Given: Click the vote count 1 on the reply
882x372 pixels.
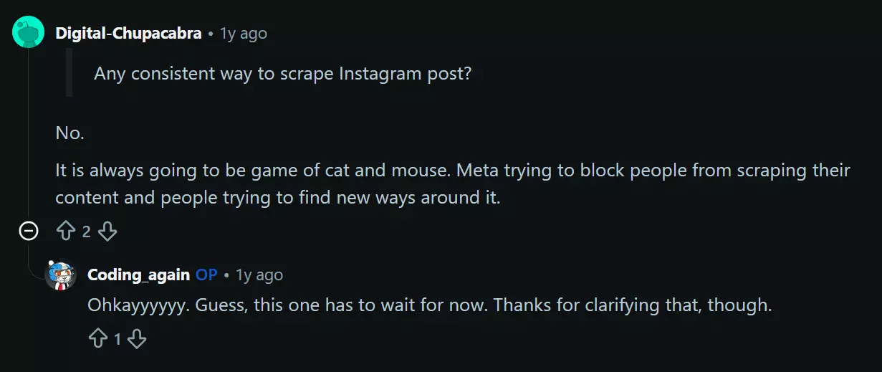Looking at the screenshot, I should (x=118, y=340).
